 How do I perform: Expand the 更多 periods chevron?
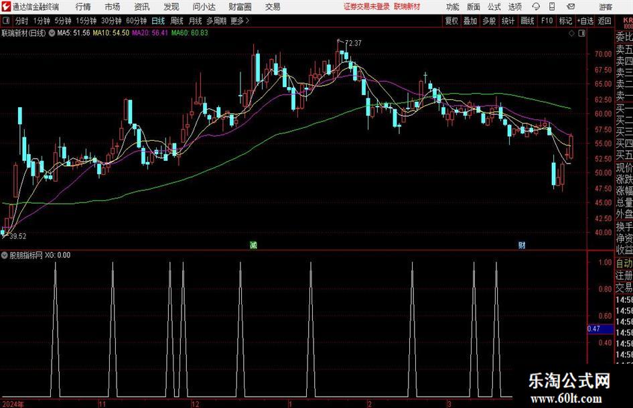pyautogui.click(x=247, y=21)
